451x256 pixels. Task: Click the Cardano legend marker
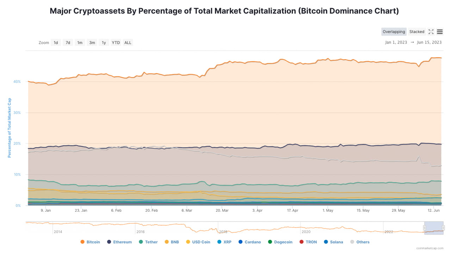click(241, 242)
